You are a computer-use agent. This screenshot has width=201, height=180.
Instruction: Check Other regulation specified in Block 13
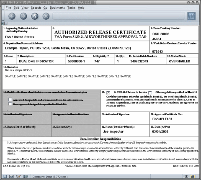pos(150,93)
